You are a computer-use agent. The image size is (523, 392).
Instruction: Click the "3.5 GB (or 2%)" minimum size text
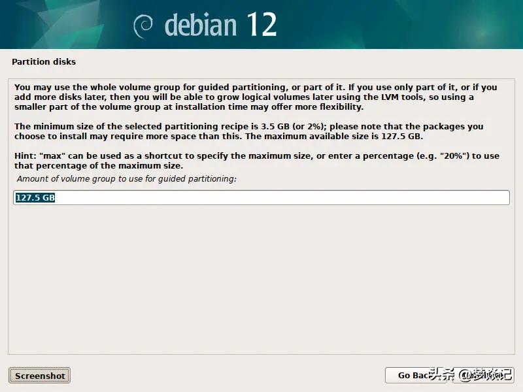tap(293, 126)
